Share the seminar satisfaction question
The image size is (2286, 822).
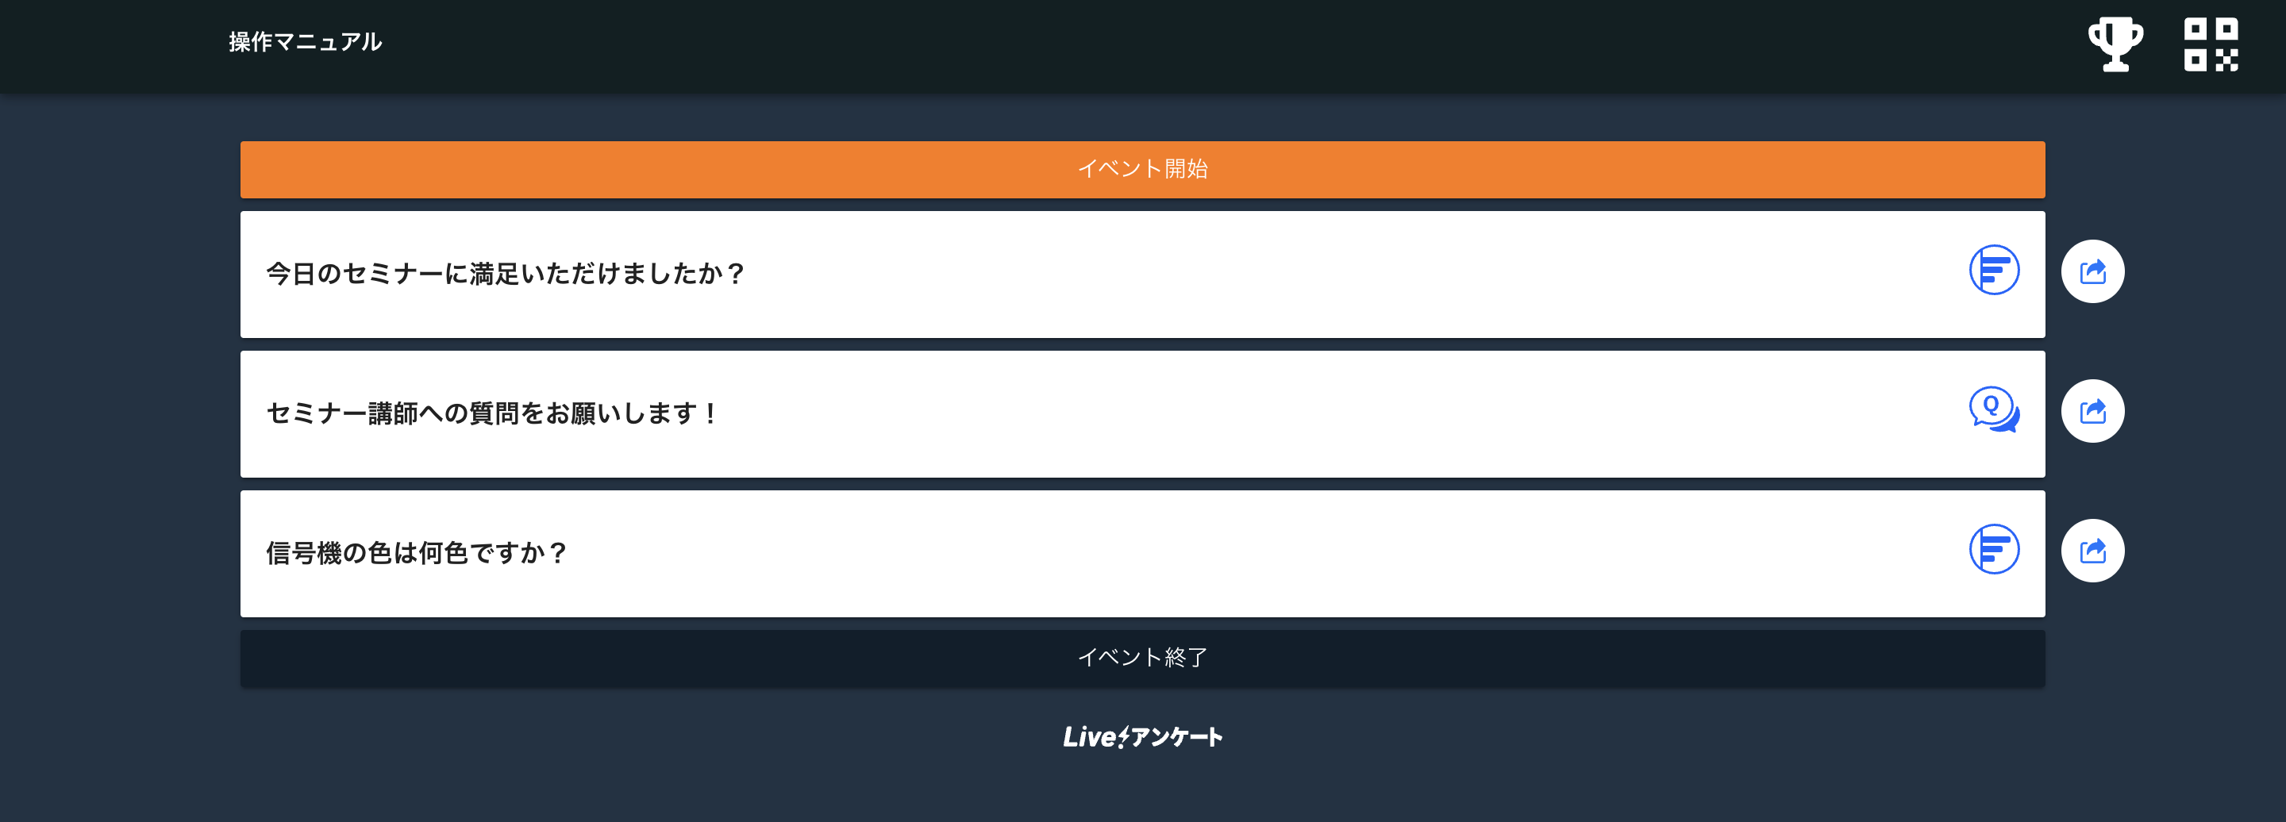pos(2092,271)
